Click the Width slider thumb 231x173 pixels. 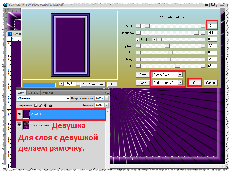pyautogui.click(x=147, y=26)
